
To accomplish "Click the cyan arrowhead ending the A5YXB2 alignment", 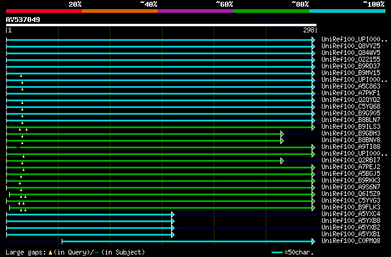I will coord(173,228).
